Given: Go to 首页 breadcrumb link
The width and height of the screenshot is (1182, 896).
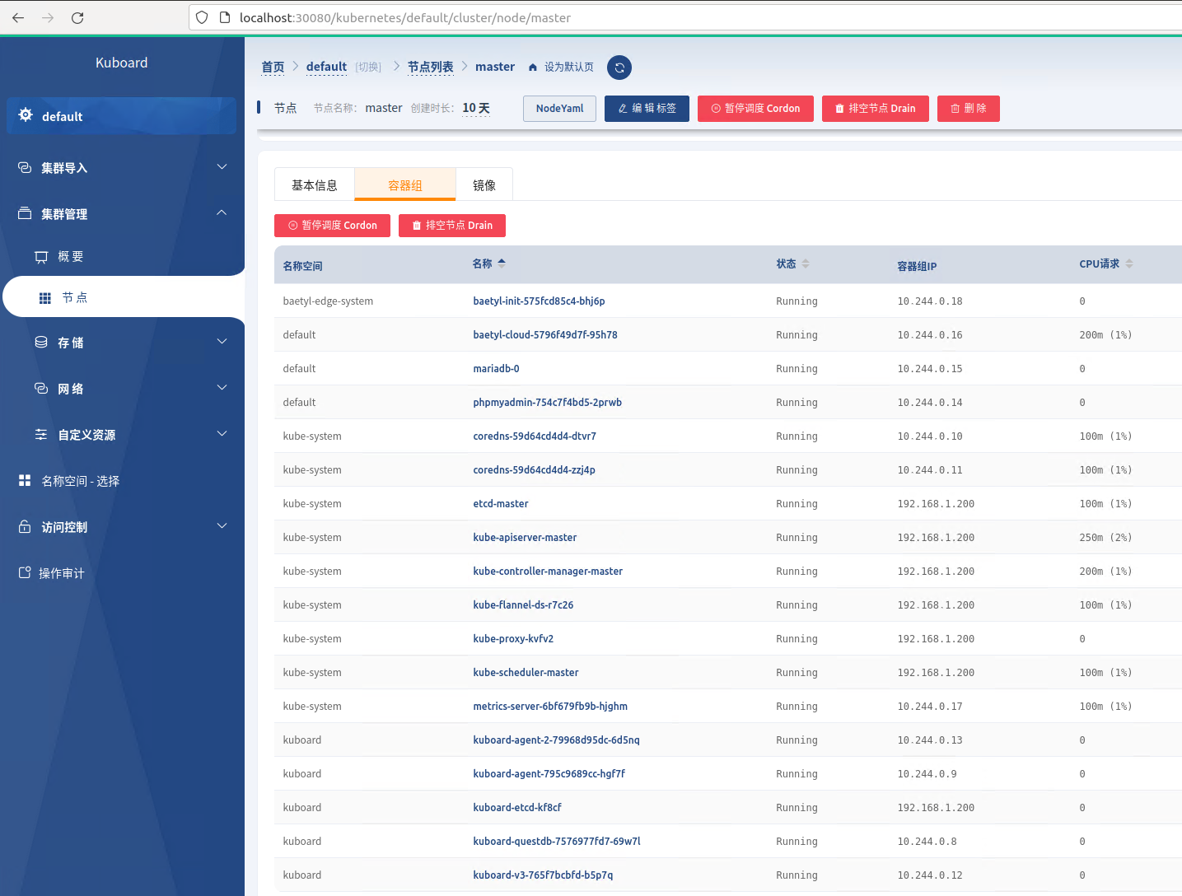Looking at the screenshot, I should point(273,67).
